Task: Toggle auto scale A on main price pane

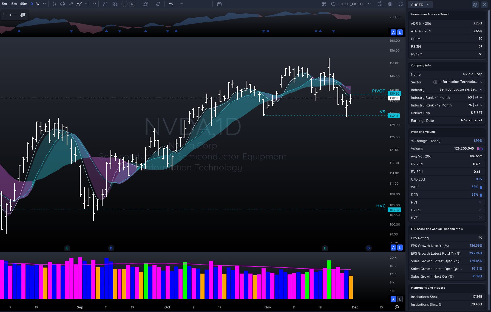Action: tap(393, 248)
